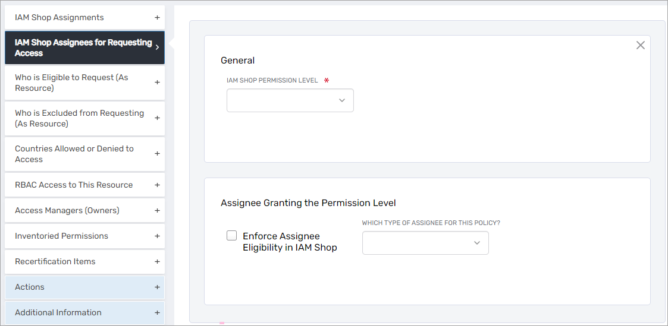The width and height of the screenshot is (668, 326).
Task: Click plus icon next to Inventoried Permissions
Action: click(x=157, y=236)
